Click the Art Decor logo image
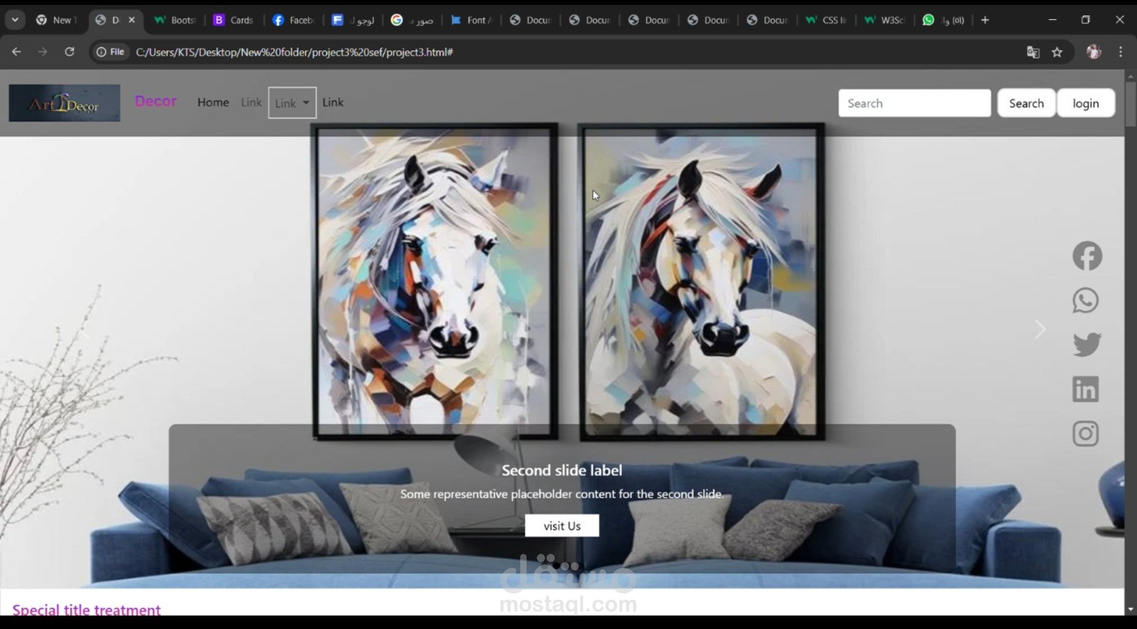This screenshot has width=1137, height=629. point(65,104)
